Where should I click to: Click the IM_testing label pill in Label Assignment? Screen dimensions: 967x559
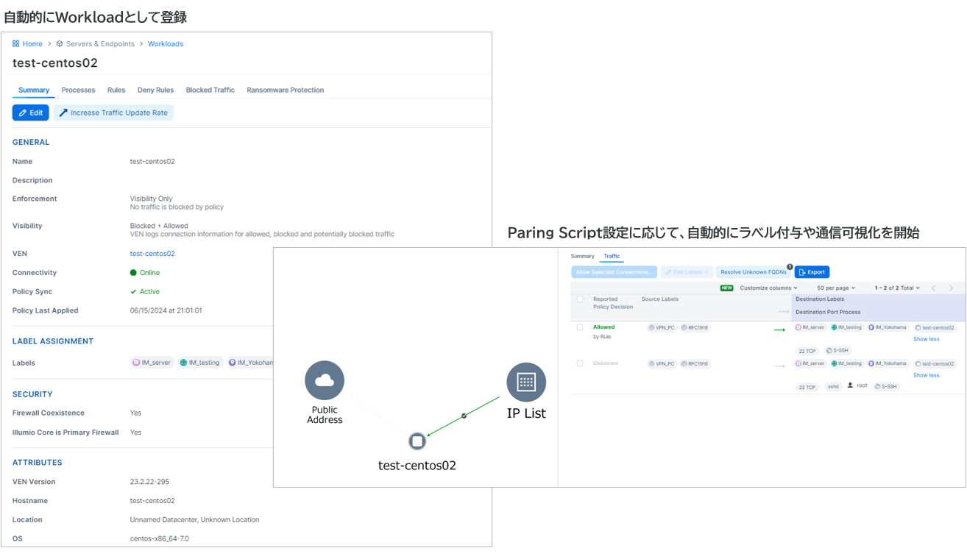tap(200, 363)
